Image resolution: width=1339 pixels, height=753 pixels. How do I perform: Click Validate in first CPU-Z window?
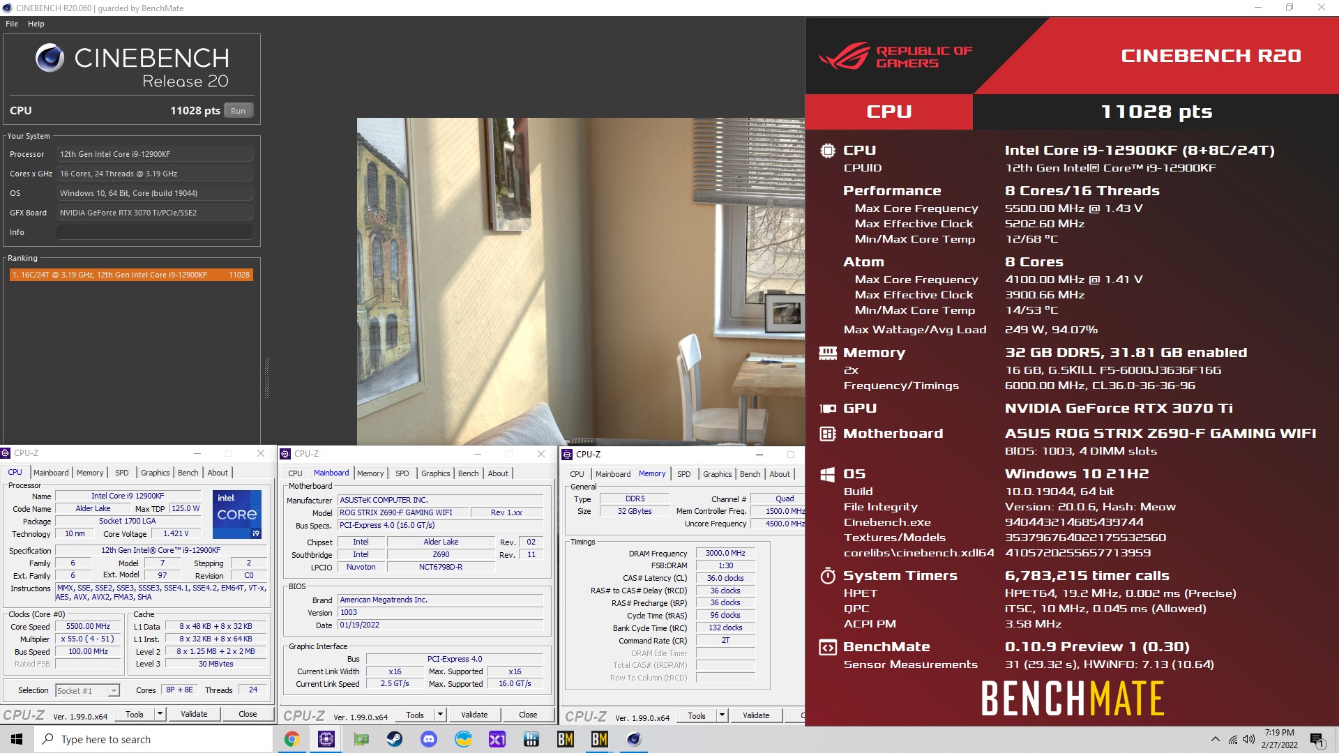click(194, 714)
